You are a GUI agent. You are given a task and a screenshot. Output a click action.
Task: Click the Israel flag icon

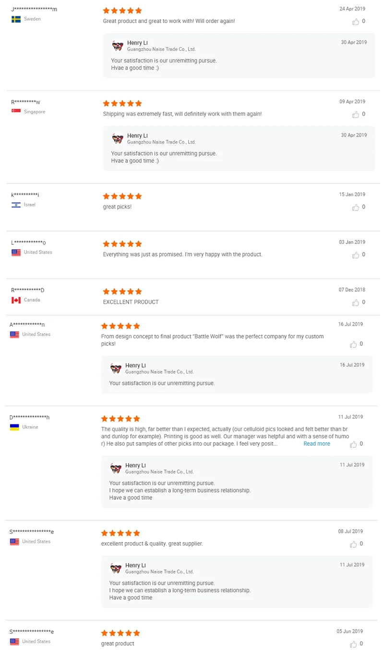[x=16, y=205]
